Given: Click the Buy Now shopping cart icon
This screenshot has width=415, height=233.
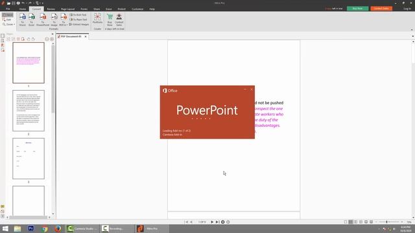Looking at the screenshot, I should coord(110,19).
